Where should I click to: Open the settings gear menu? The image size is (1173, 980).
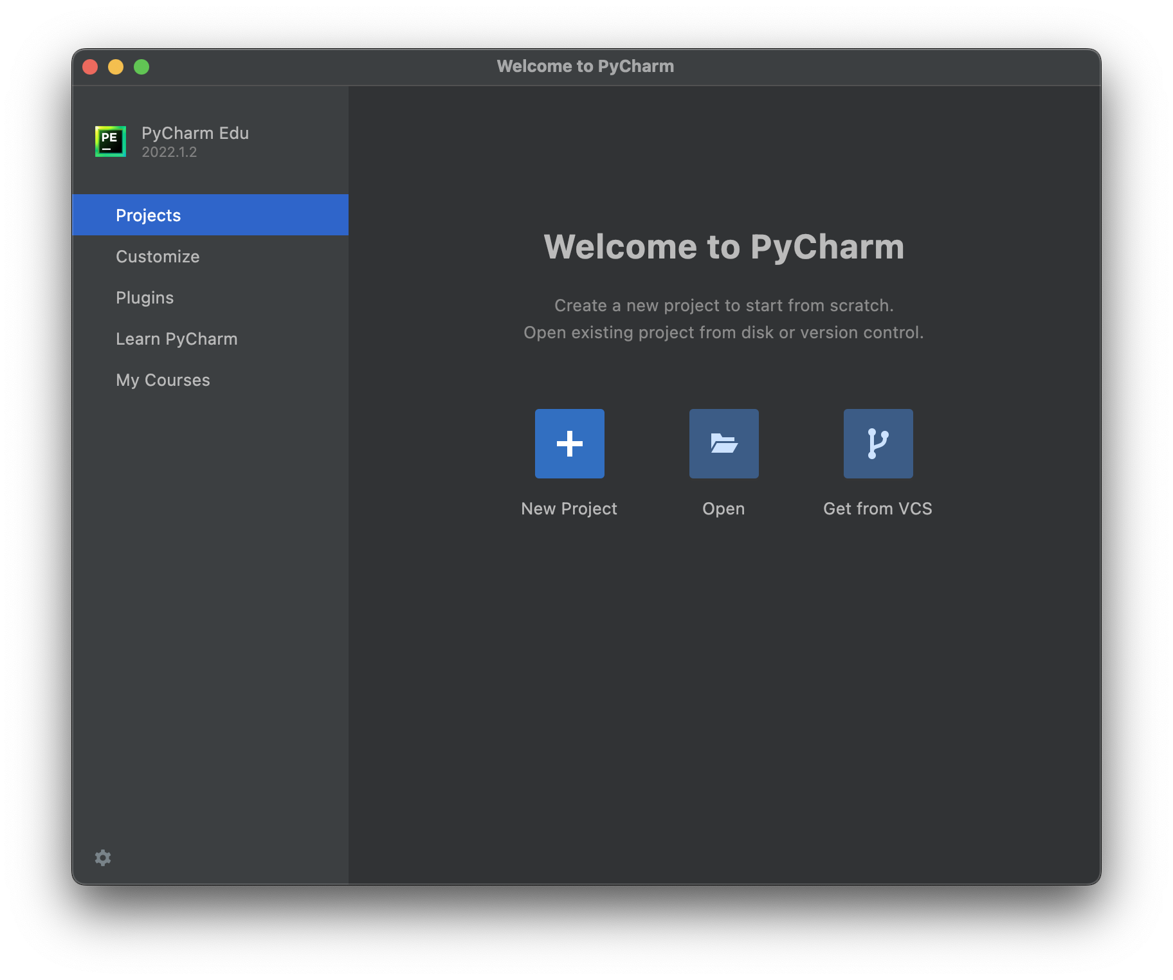[103, 857]
